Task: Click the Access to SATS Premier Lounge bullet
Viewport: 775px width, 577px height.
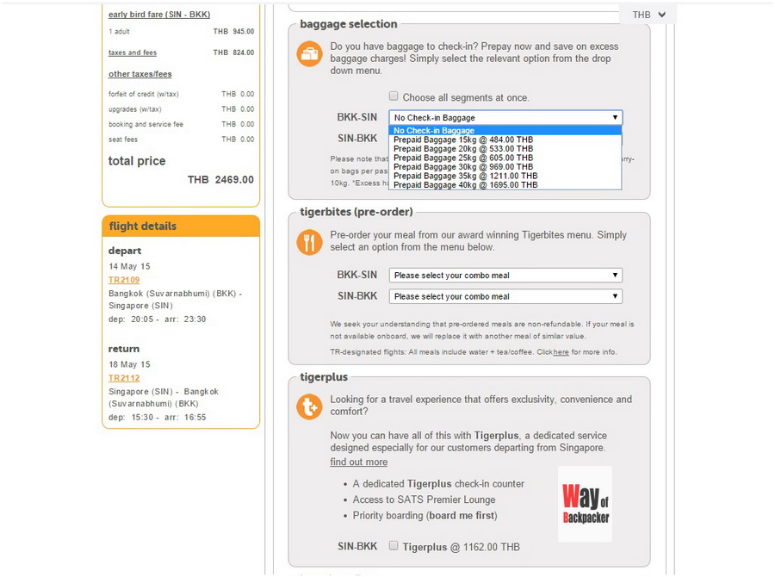Action: 424,499
